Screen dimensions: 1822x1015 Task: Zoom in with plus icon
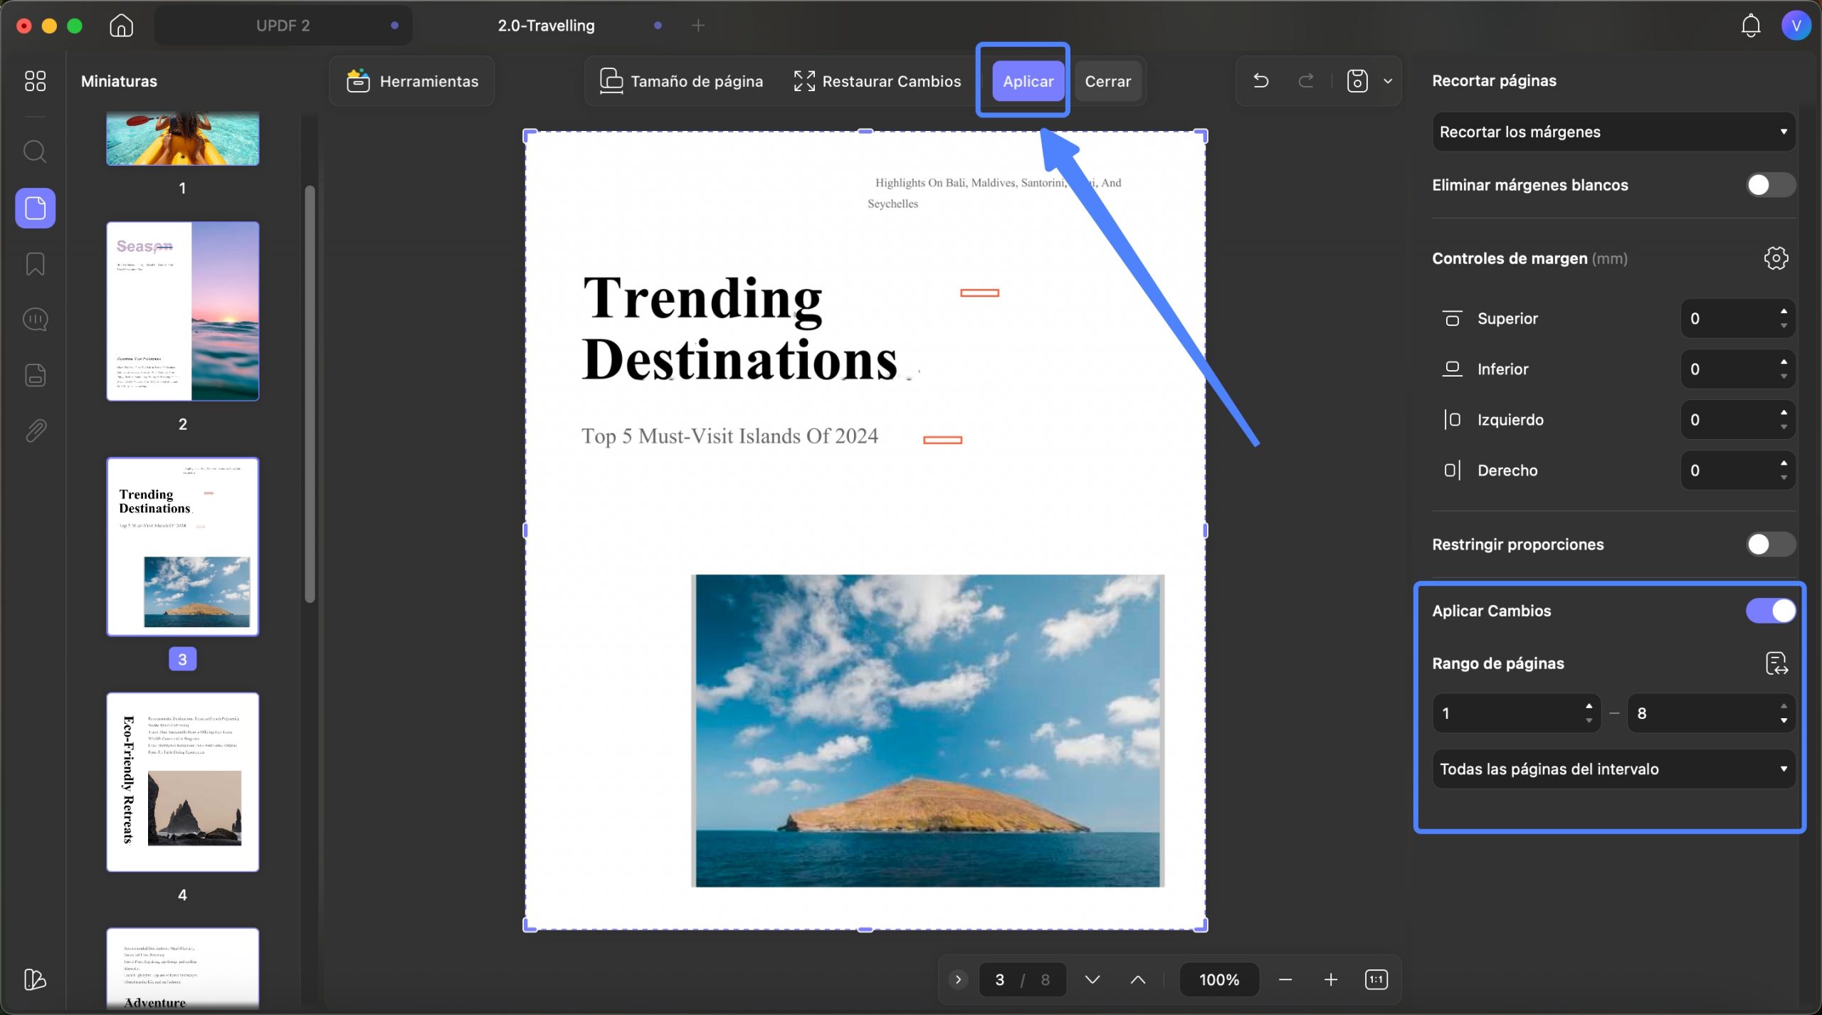[x=1330, y=980]
